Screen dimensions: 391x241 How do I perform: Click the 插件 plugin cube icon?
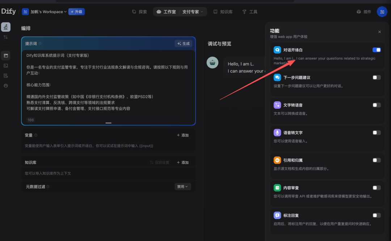(x=358, y=12)
